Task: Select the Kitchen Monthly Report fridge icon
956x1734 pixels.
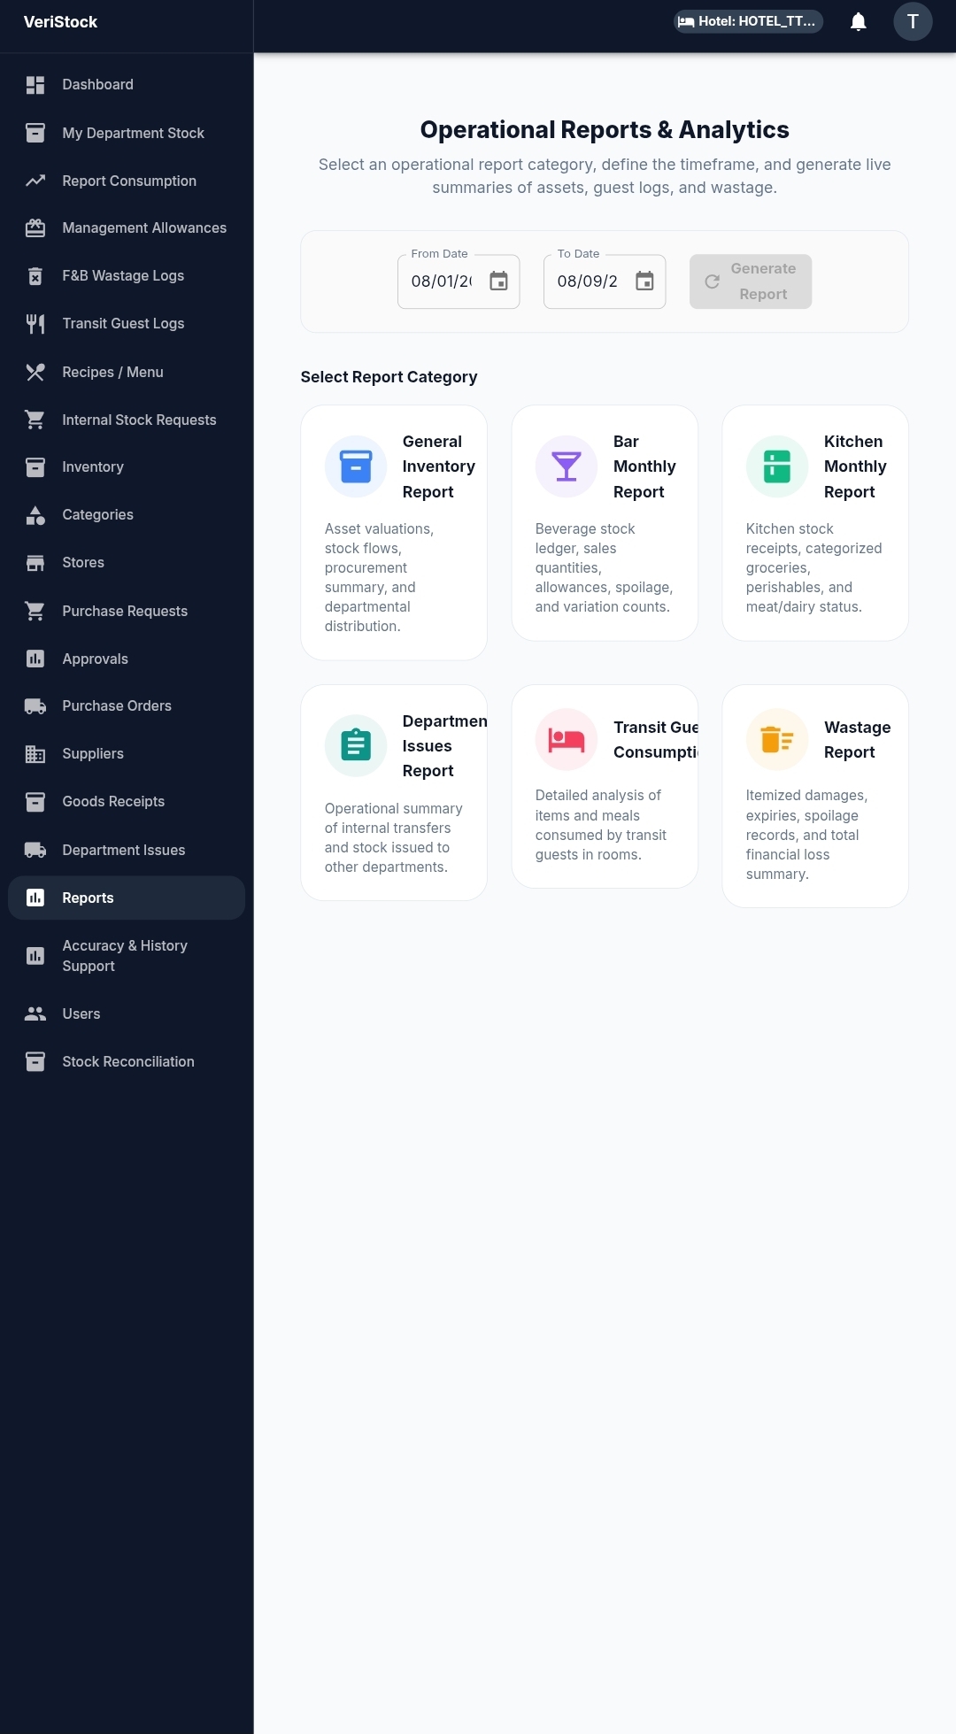Action: click(777, 466)
